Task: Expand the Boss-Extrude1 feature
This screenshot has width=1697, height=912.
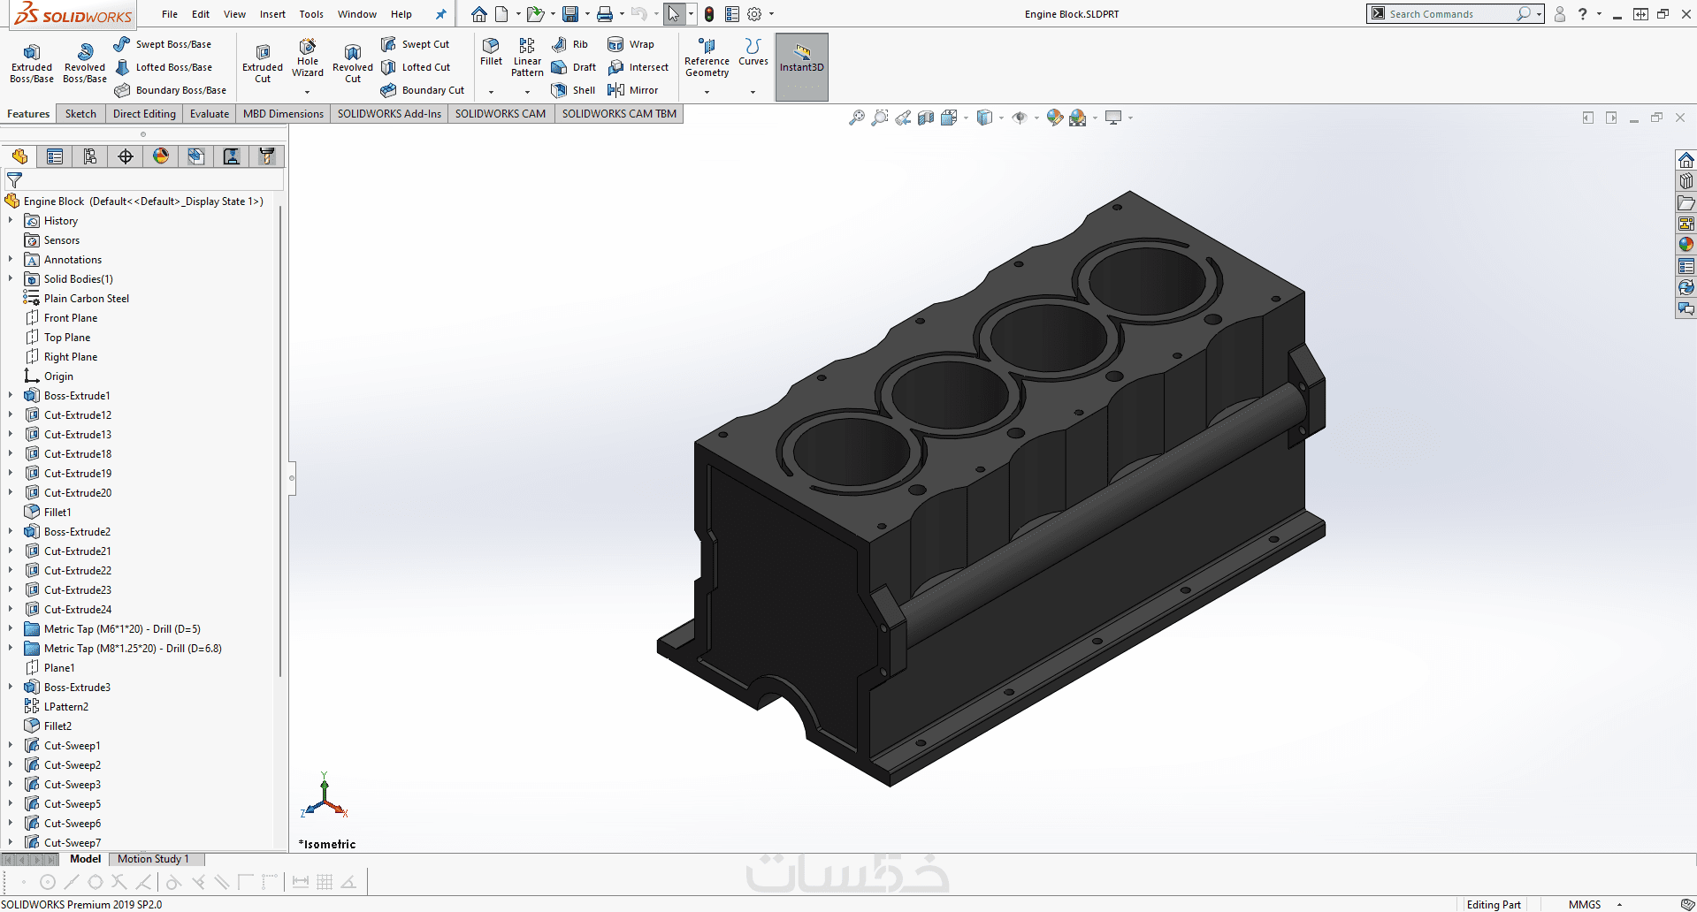Action: coord(11,396)
